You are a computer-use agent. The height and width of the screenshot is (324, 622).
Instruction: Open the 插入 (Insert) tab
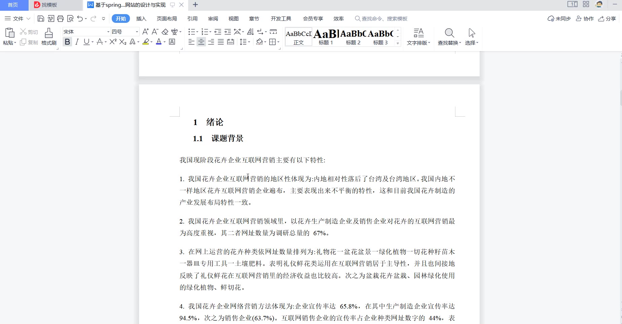click(141, 18)
